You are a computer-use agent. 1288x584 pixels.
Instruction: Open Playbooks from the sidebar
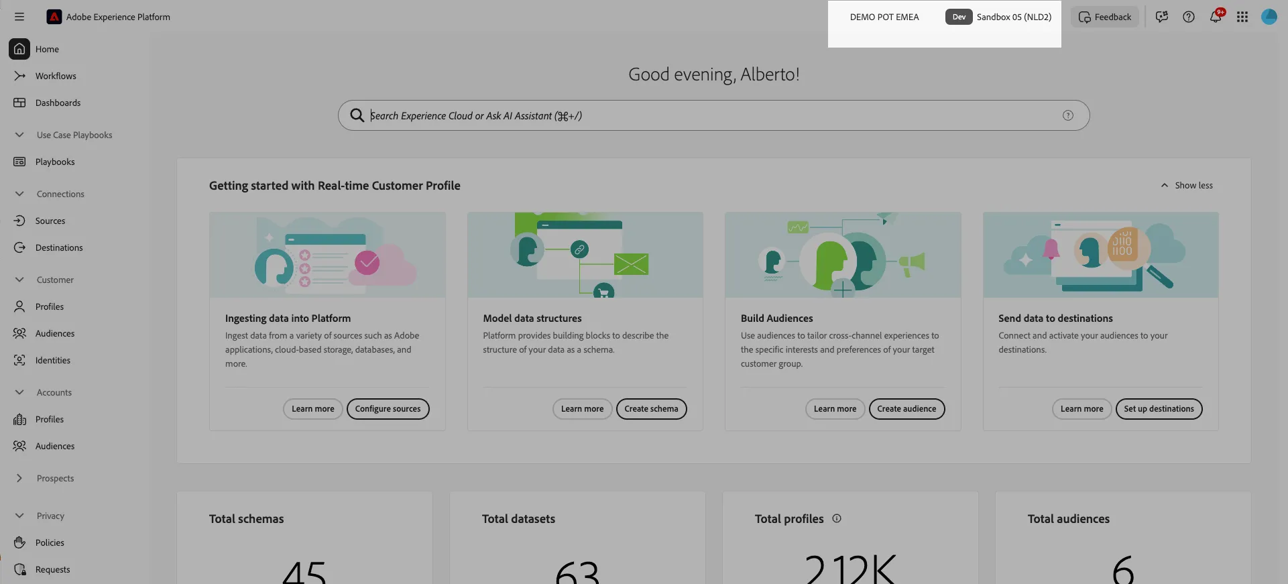[55, 162]
